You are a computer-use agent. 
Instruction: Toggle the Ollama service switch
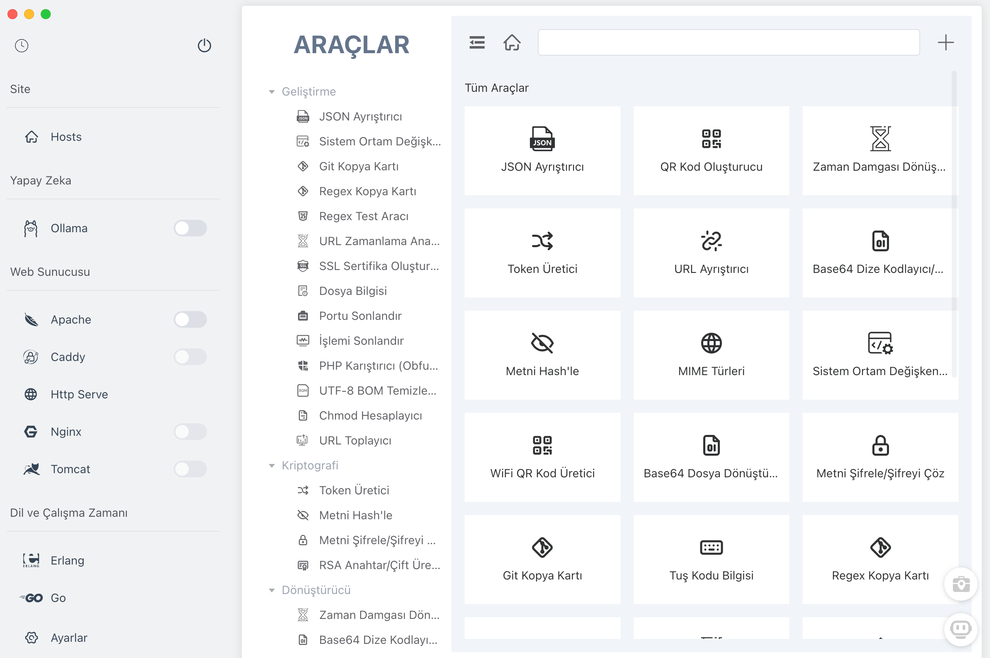pos(190,228)
